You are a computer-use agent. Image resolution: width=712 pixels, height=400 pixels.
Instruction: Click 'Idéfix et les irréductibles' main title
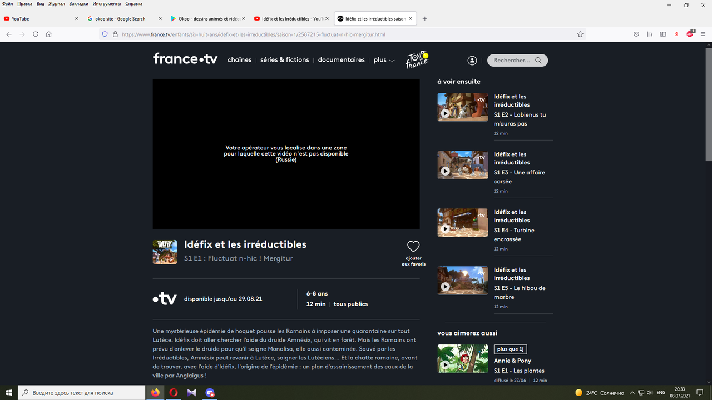245,244
